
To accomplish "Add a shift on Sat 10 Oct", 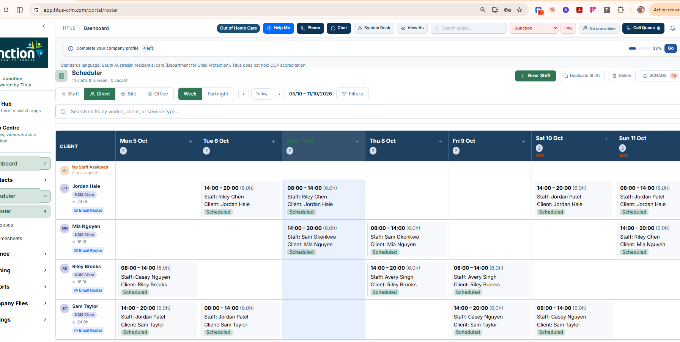I will click(606, 139).
